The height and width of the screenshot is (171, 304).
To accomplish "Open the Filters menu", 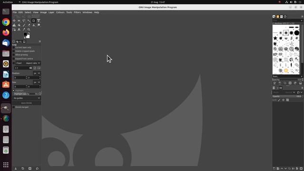I will coord(77,12).
